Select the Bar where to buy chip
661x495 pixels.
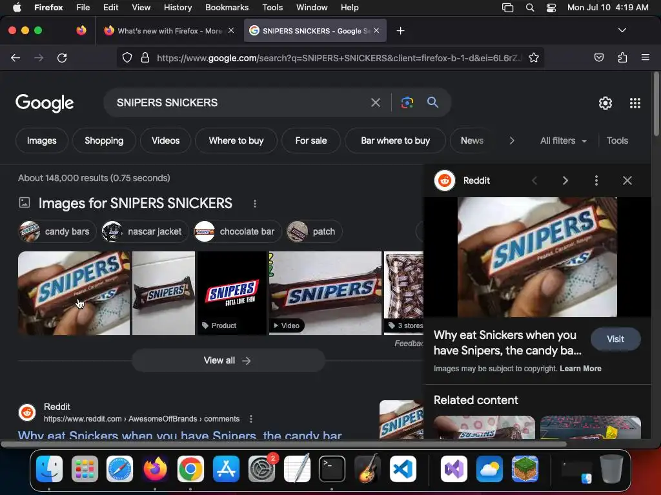click(396, 141)
